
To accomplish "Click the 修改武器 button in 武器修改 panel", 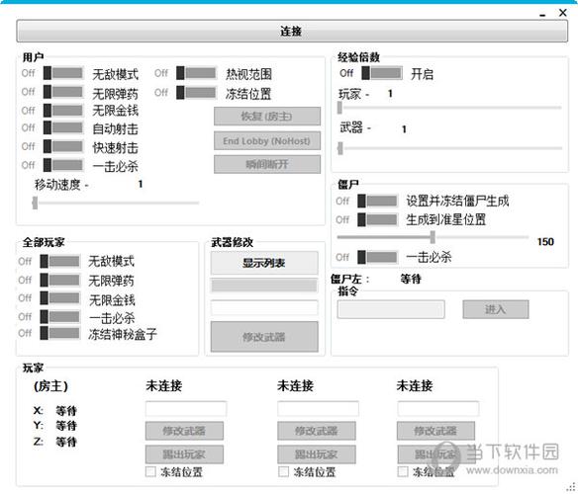I will (x=264, y=337).
